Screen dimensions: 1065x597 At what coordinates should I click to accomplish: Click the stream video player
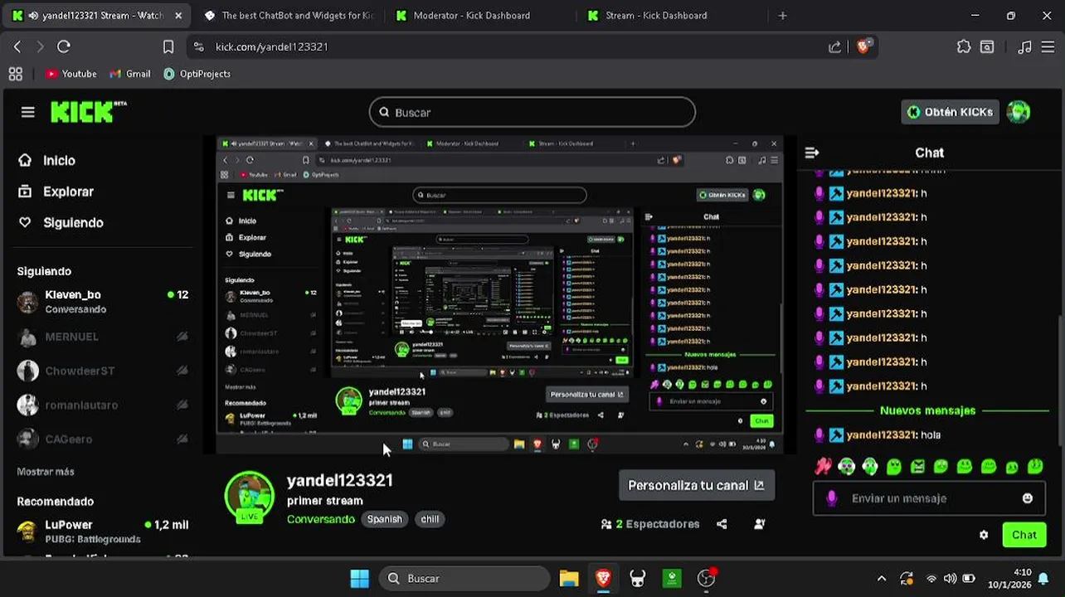click(x=499, y=295)
